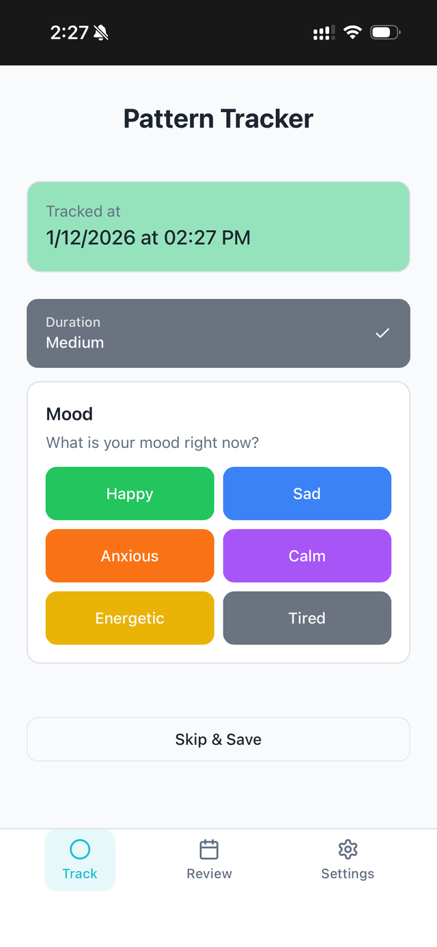The image size is (437, 947).
Task: Open the Settings gear icon
Action: [x=348, y=849]
